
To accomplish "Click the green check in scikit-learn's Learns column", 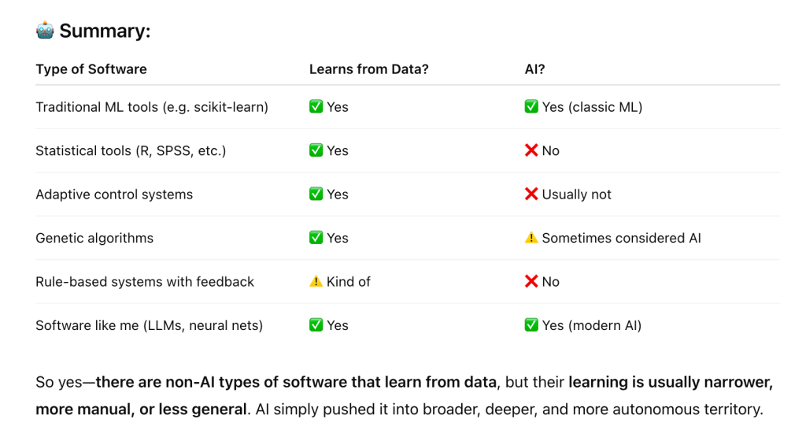I will 316,106.
